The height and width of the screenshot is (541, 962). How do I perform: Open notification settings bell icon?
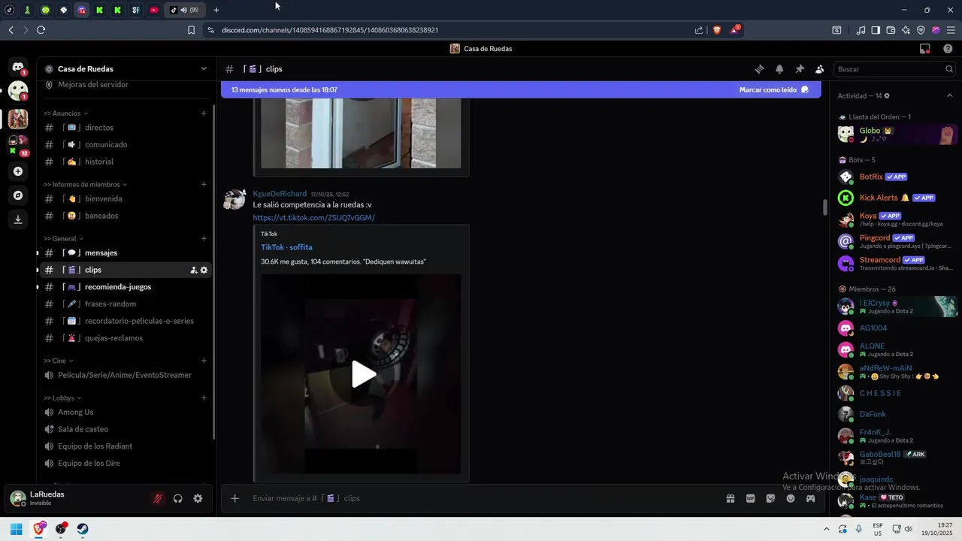[x=779, y=69]
